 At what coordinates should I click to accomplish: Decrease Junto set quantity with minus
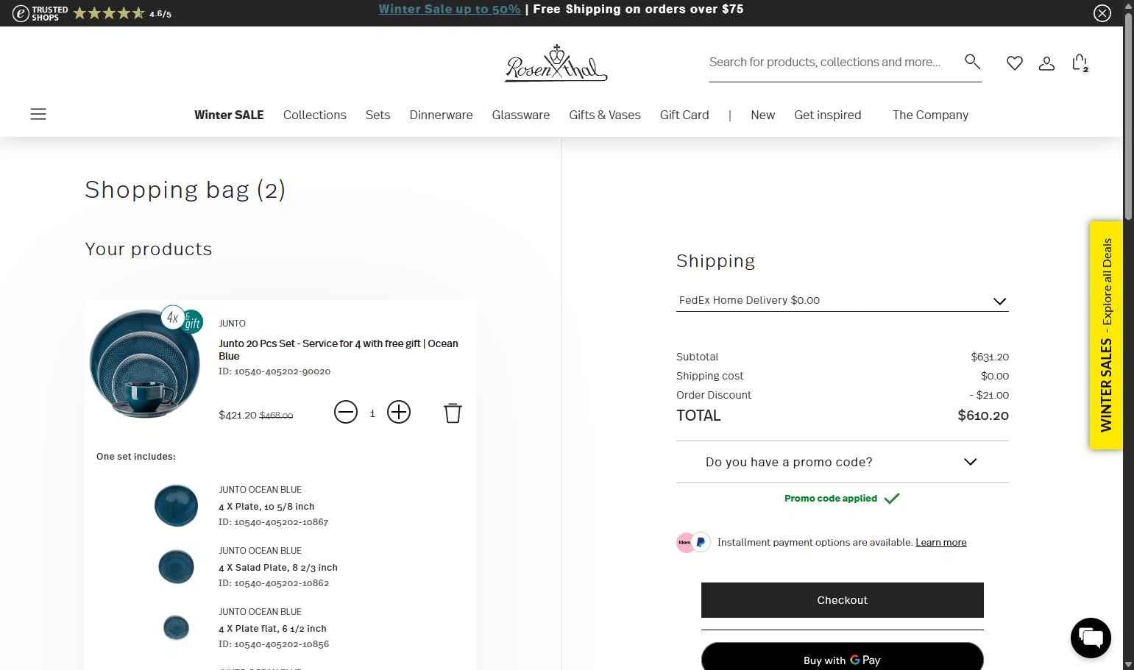345,412
